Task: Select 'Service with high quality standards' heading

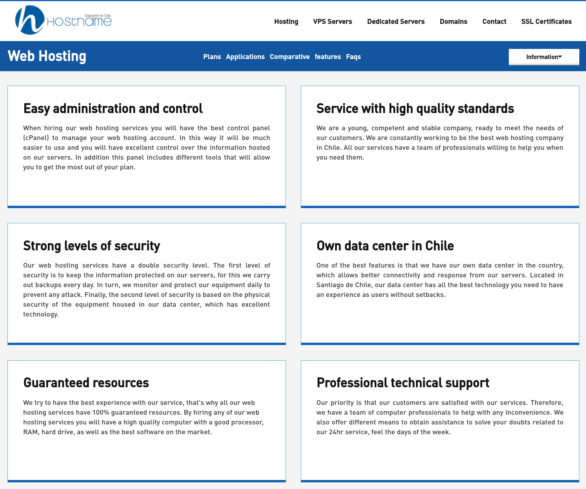Action: pyautogui.click(x=415, y=108)
